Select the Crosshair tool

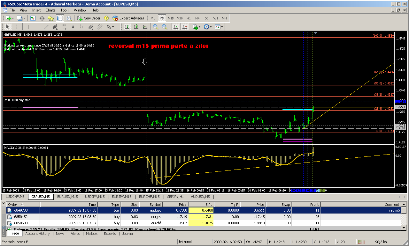click(x=17, y=27)
